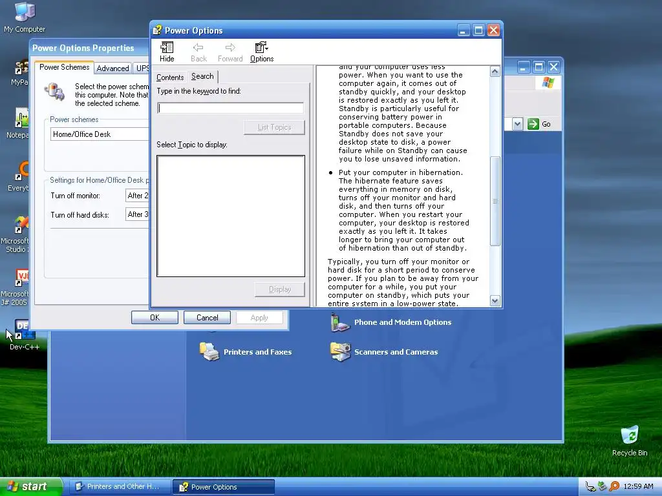The width and height of the screenshot is (662, 496).
Task: Click the Select Topic results list box
Action: tap(231, 216)
